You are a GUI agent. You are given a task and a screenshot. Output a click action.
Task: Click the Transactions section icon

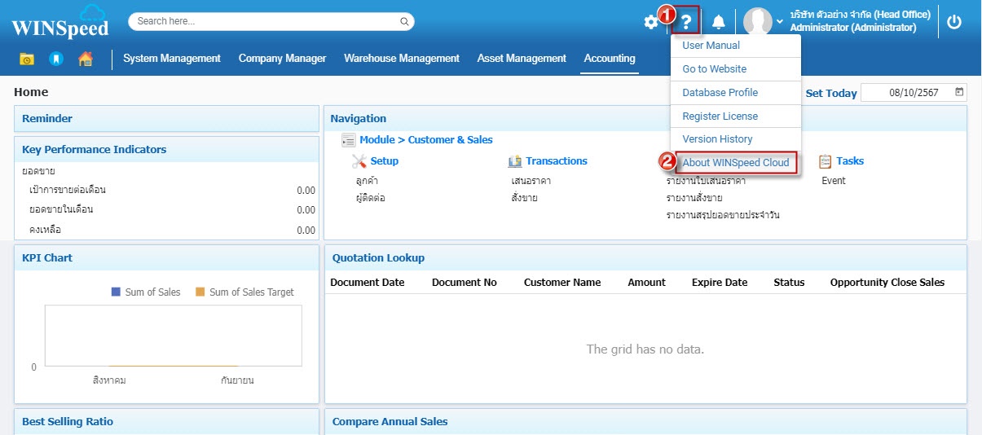click(x=514, y=161)
